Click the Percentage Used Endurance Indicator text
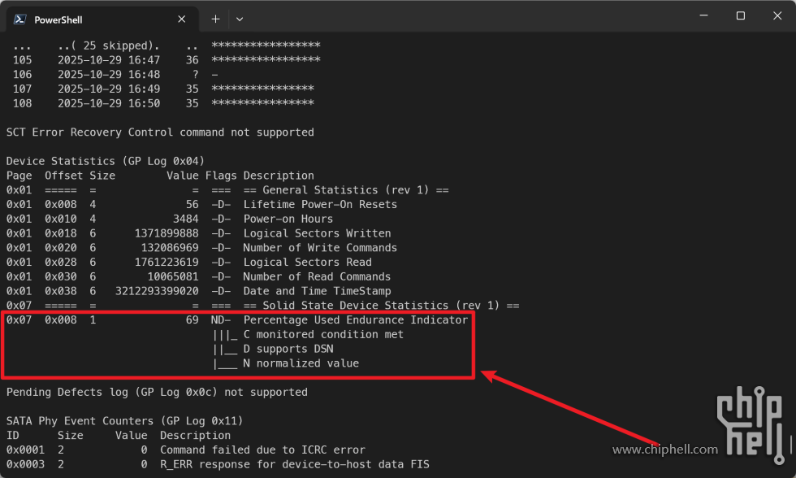 [355, 320]
